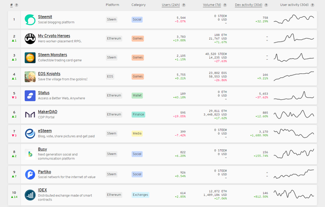This screenshot has width=325, height=207.
Task: Click the IDEX logo icon
Action: click(30, 195)
